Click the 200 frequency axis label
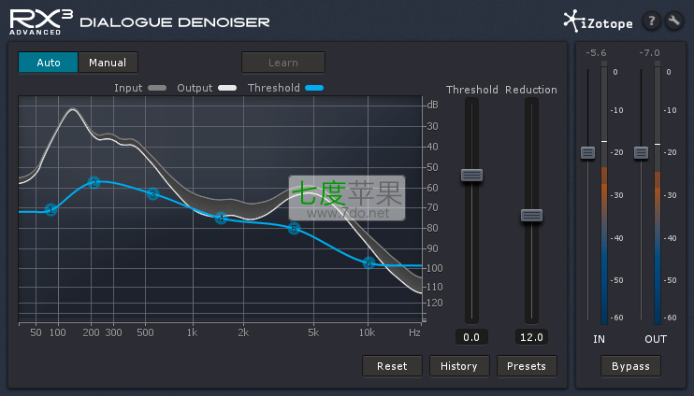The image size is (694, 396). [x=91, y=332]
